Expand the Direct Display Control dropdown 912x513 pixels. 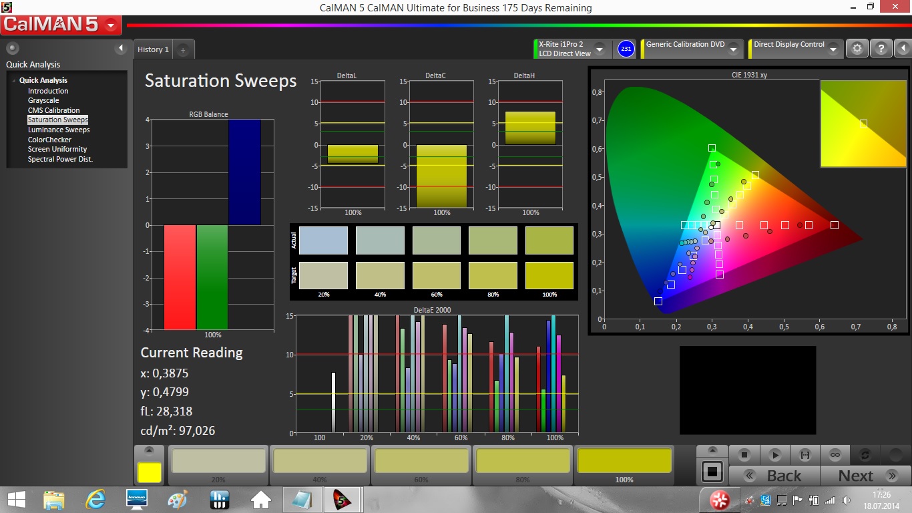(x=833, y=49)
